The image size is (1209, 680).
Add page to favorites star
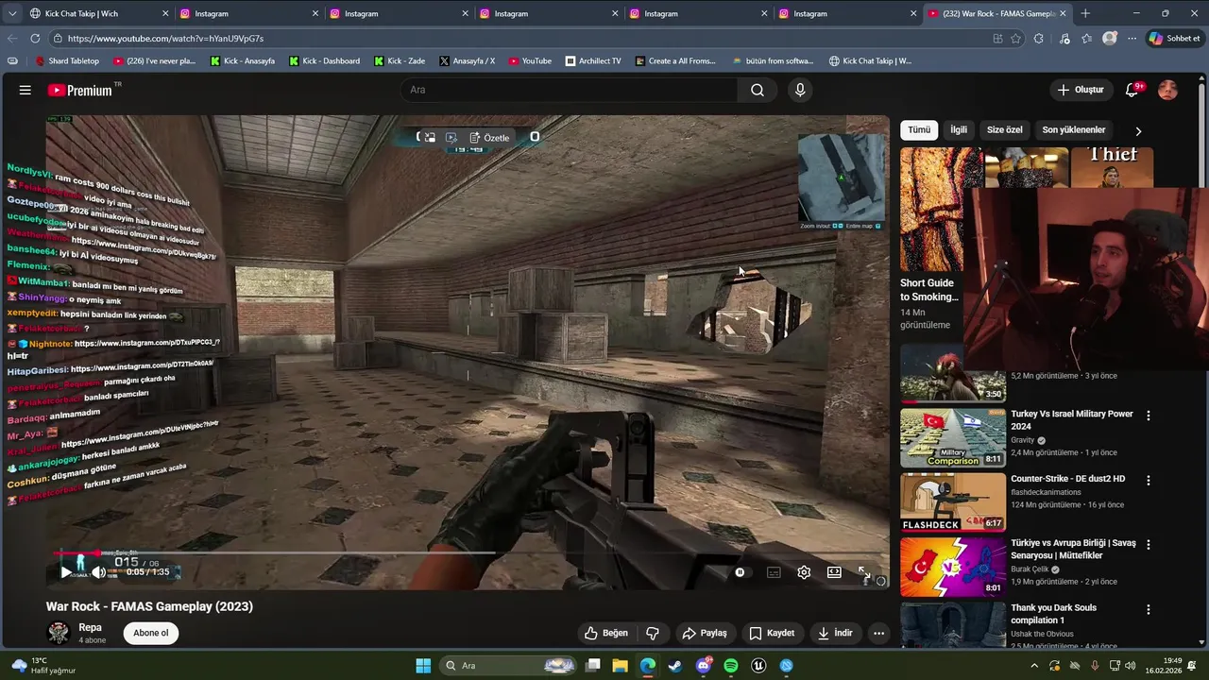coord(1016,39)
